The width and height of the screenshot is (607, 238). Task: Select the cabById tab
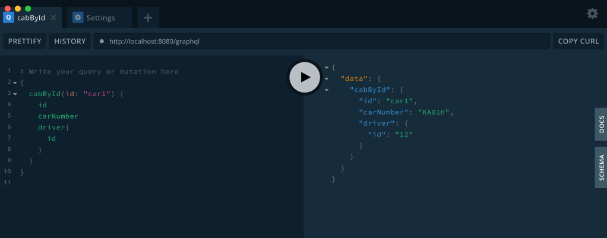coord(31,18)
